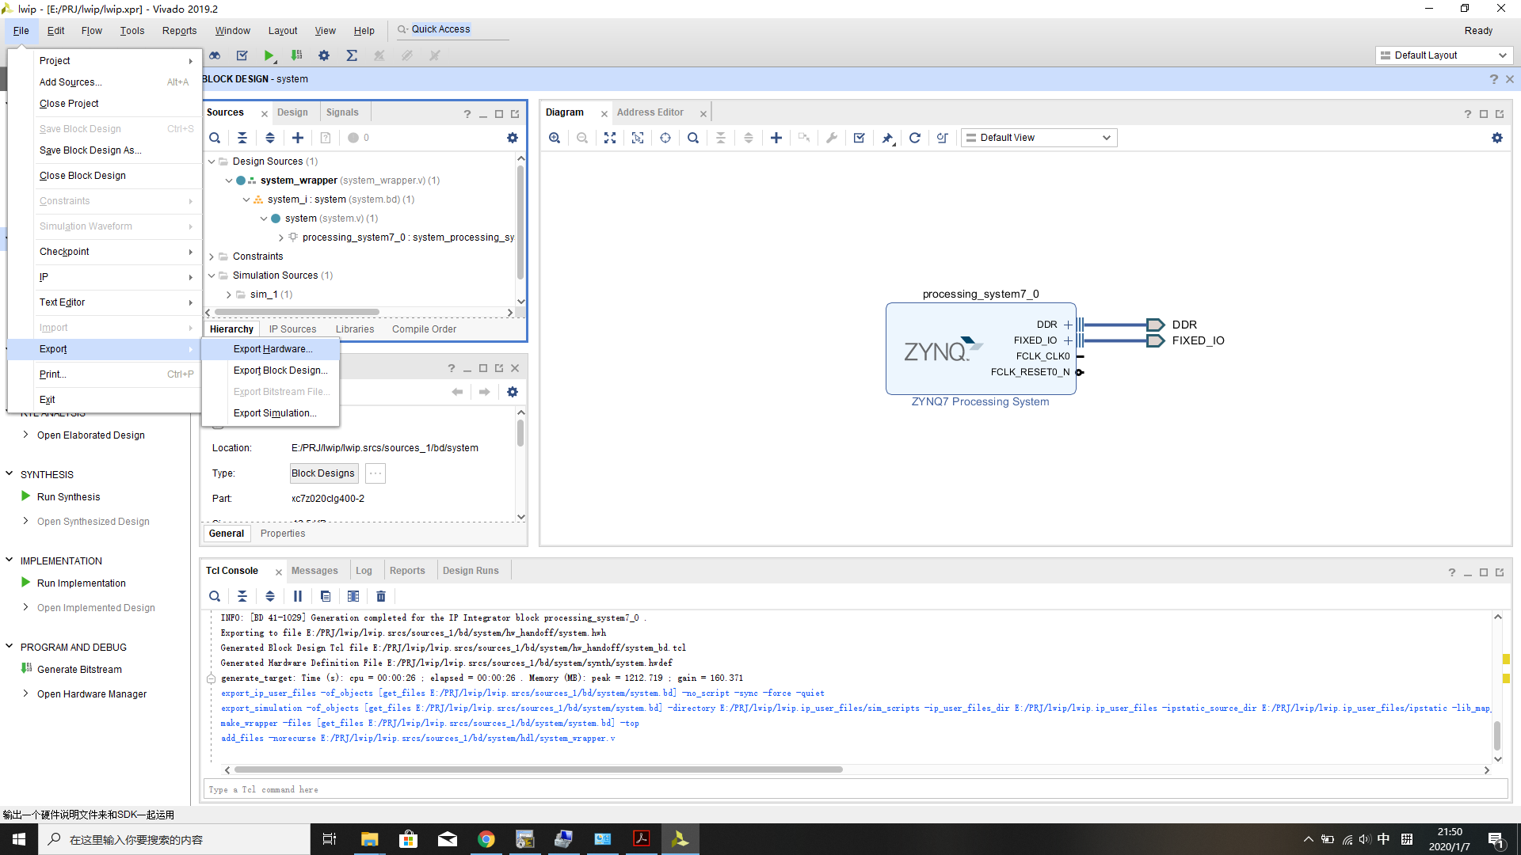Image resolution: width=1521 pixels, height=855 pixels.
Task: Switch to the Messages tab
Action: coord(314,570)
